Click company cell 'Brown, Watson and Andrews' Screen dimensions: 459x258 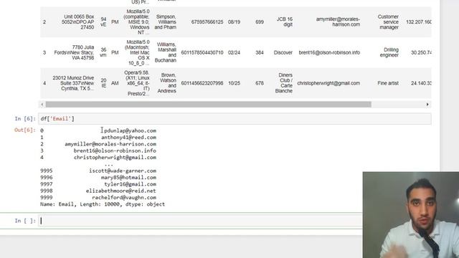coord(167,83)
